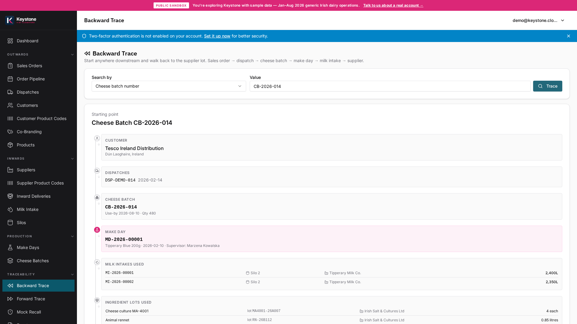Click the Inward Deliveries package icon
This screenshot has width=577, height=324.
[x=10, y=196]
